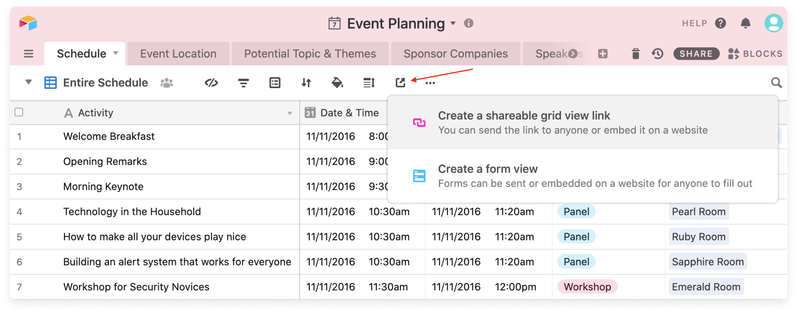Open the trash for deleted items

click(x=635, y=54)
